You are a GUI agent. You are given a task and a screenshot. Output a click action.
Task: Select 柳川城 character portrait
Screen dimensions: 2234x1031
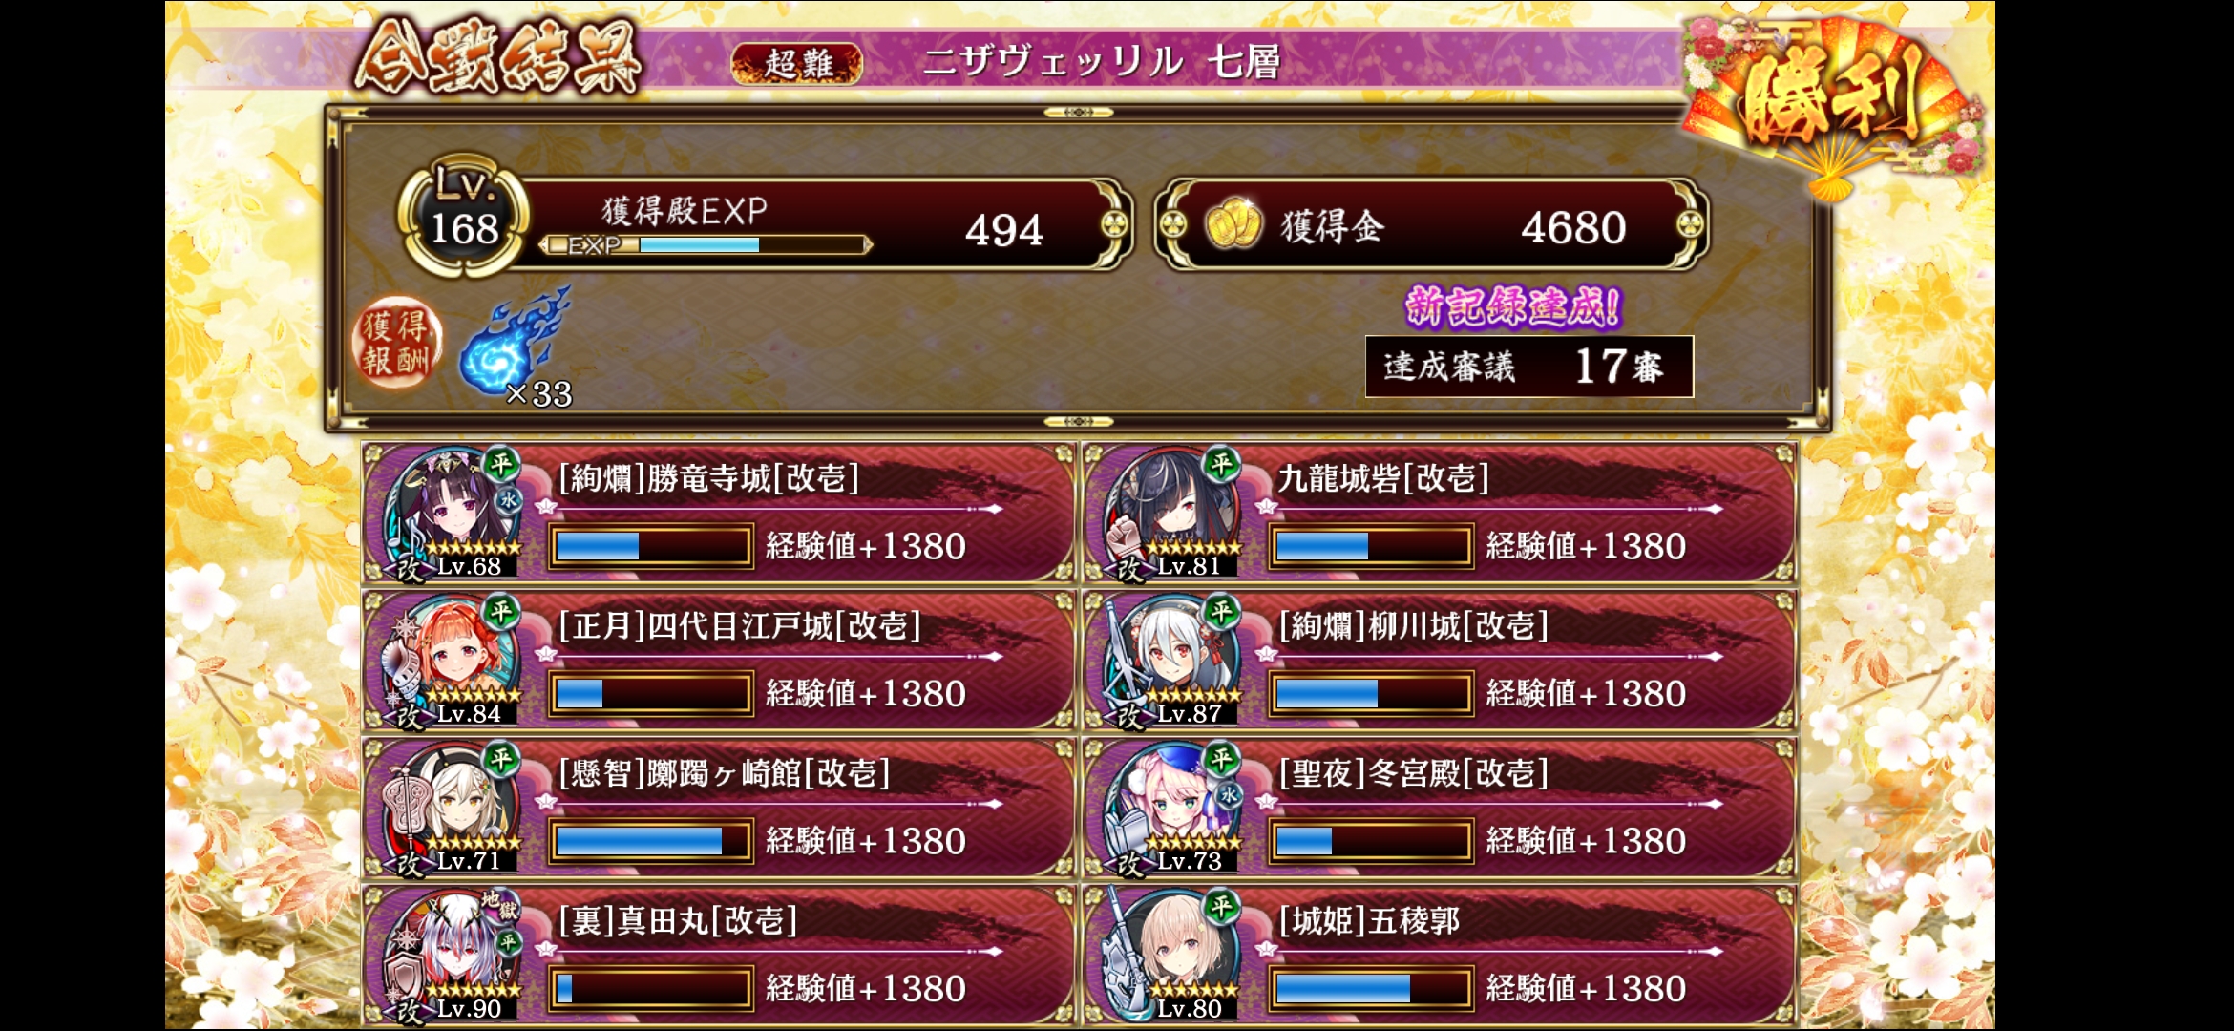[1173, 659]
